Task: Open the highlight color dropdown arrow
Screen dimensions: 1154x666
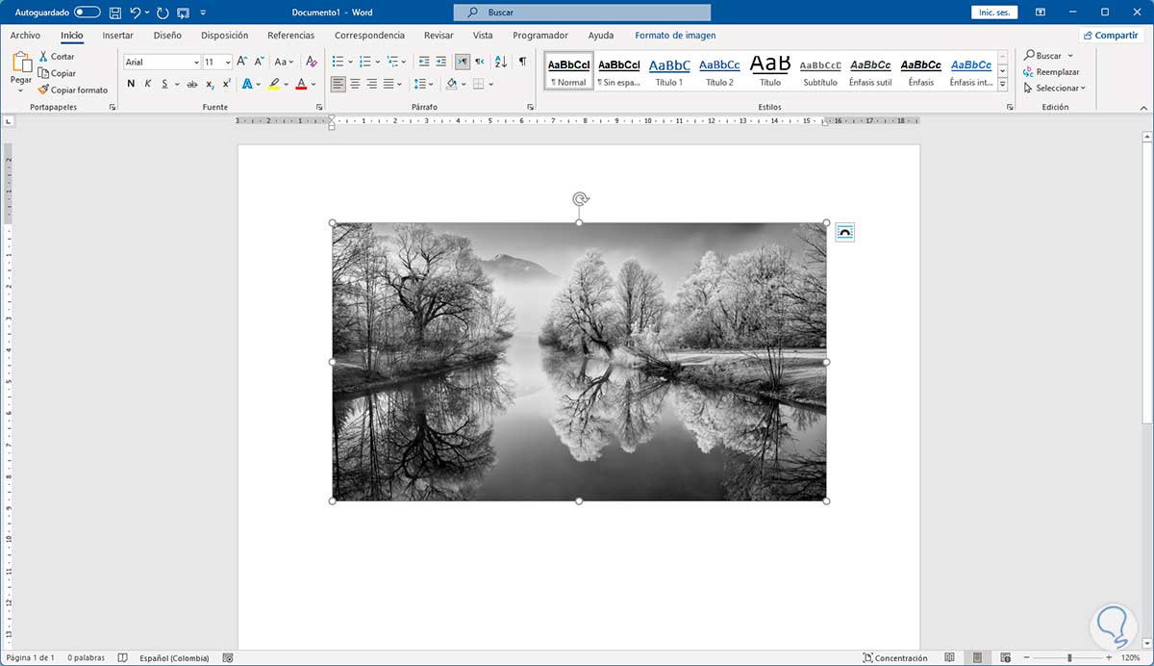Action: (287, 84)
